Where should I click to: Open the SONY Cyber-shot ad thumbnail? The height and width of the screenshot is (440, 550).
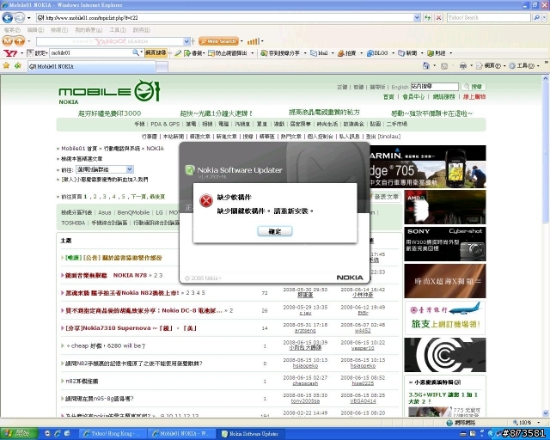point(445,244)
